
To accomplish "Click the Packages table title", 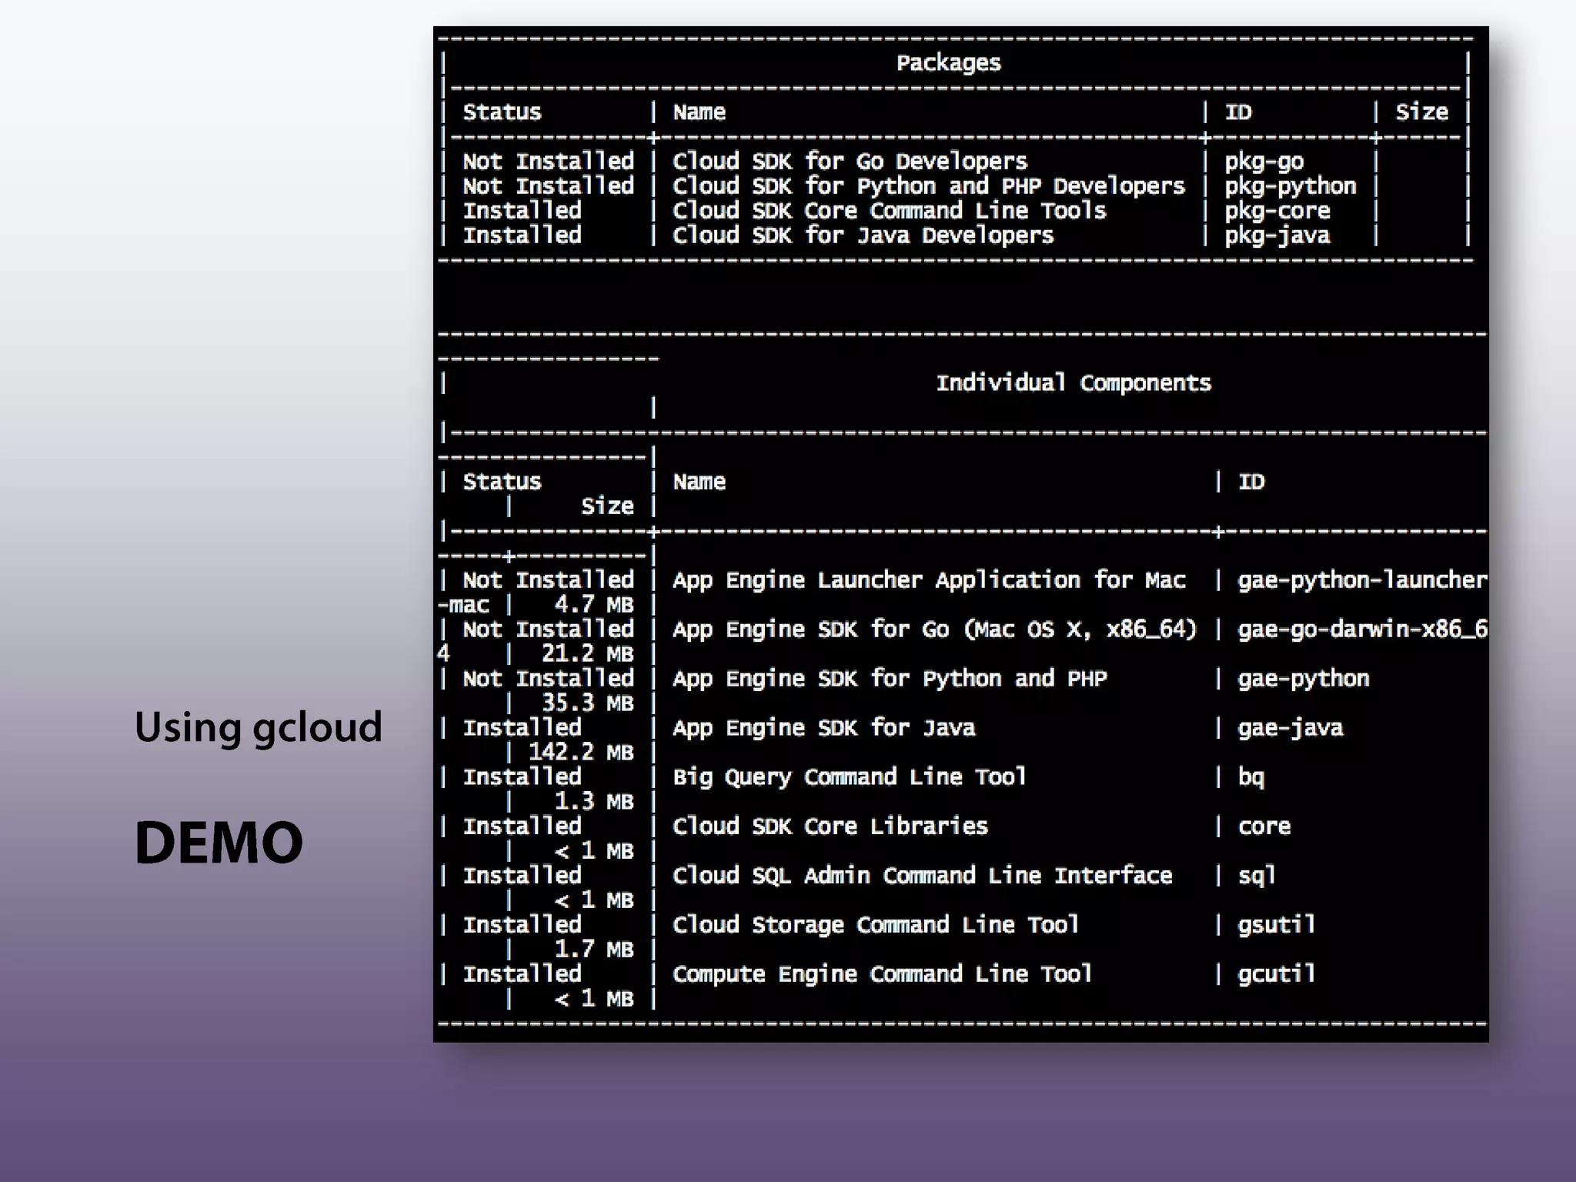I will click(x=948, y=63).
